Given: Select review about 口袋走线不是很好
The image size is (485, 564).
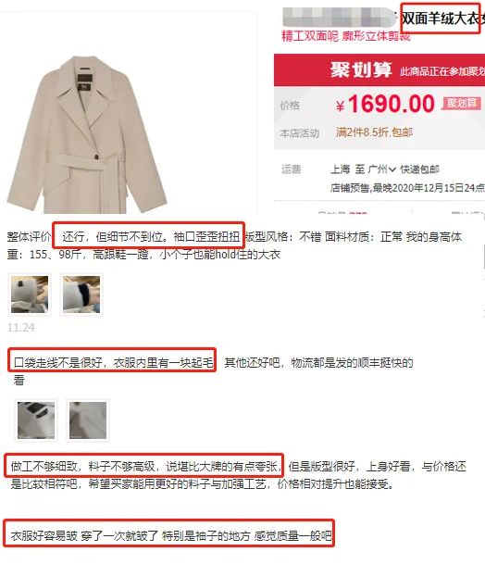Looking at the screenshot, I should point(114,362).
